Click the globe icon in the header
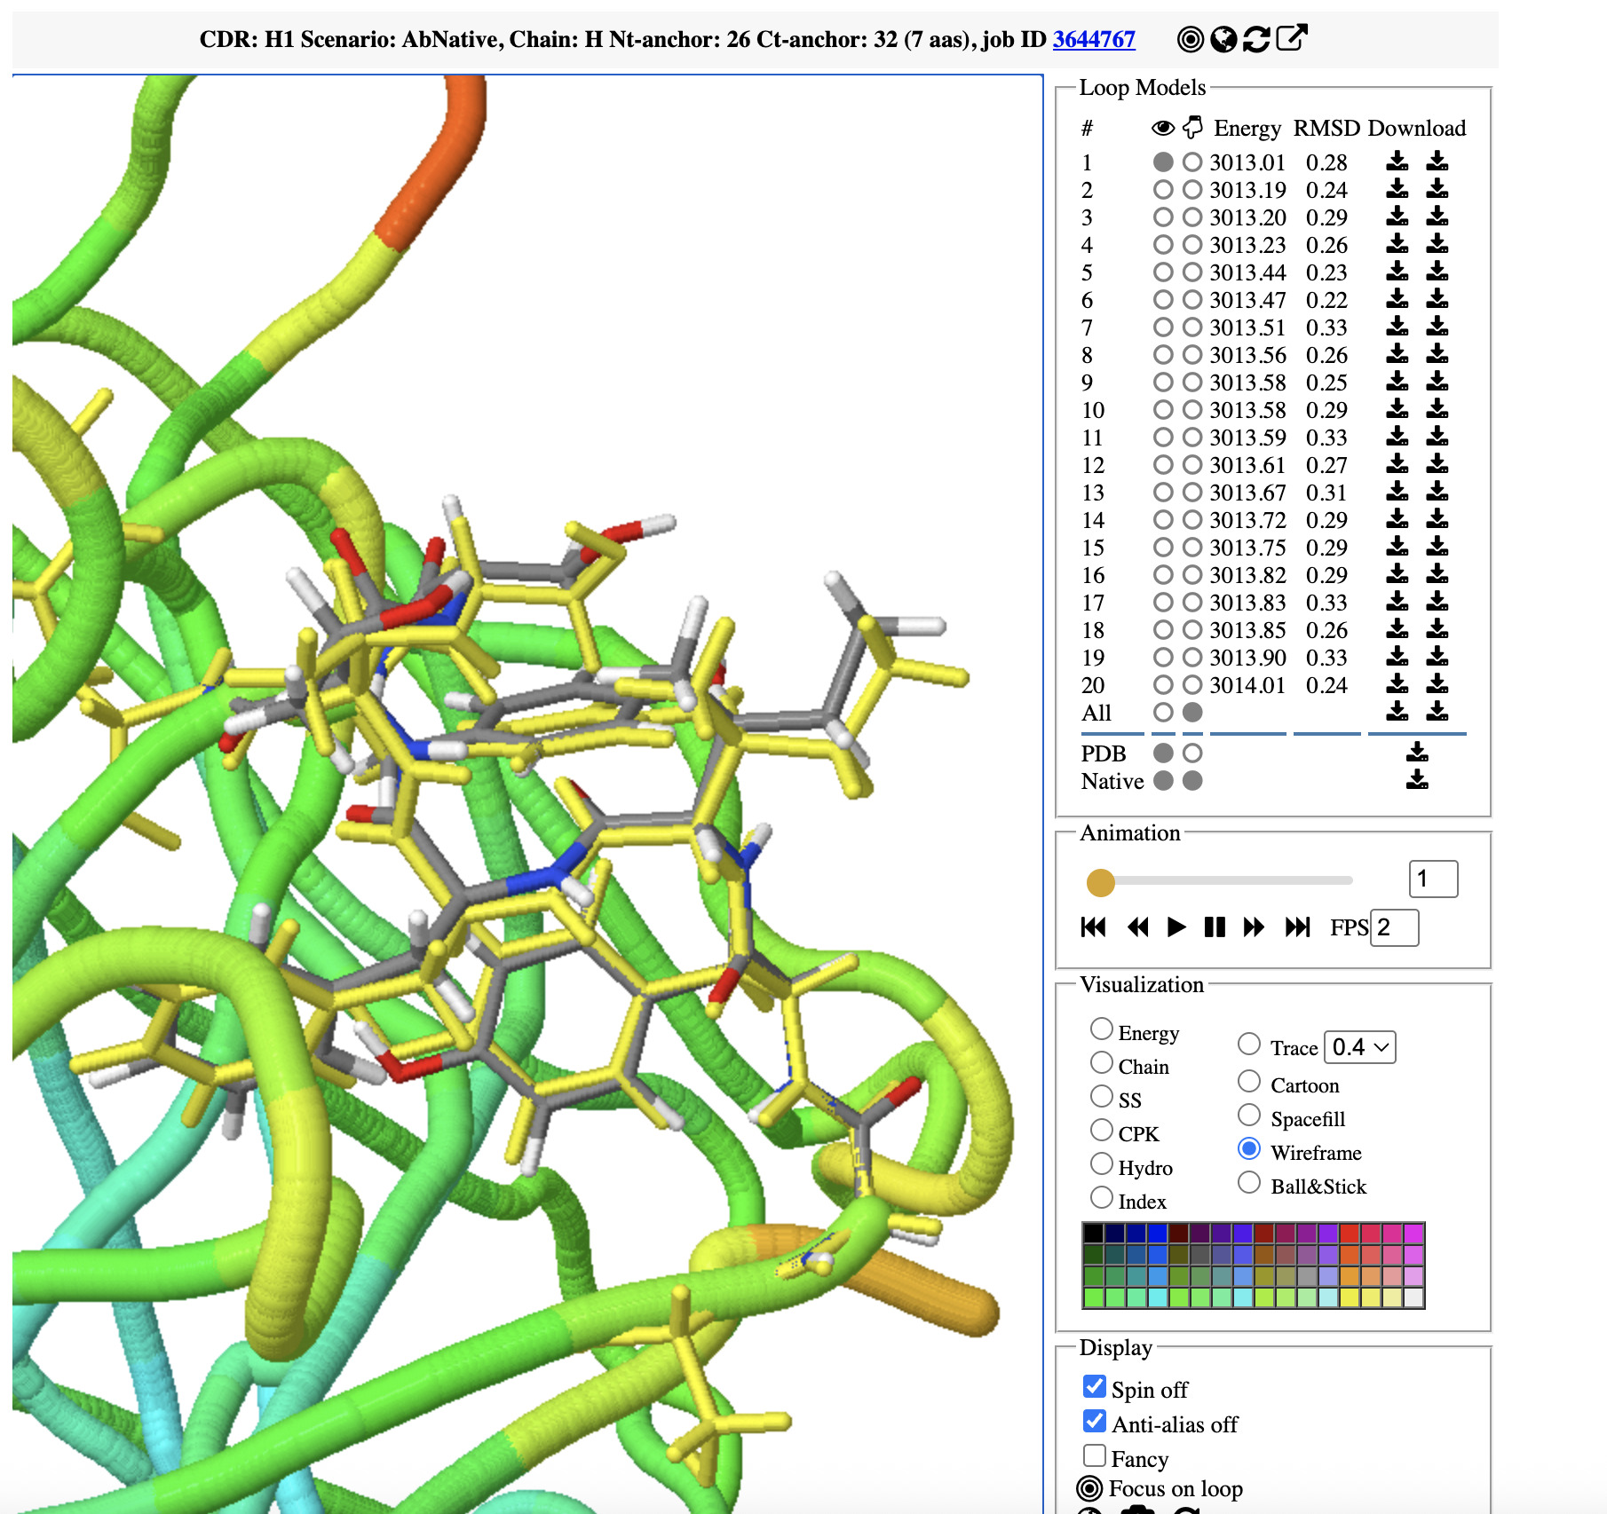Screen dimensions: 1607x1514 [x=1223, y=39]
